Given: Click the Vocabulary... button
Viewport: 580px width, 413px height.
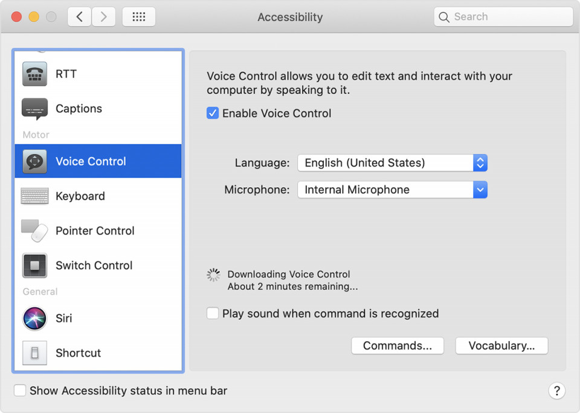Looking at the screenshot, I should point(501,345).
